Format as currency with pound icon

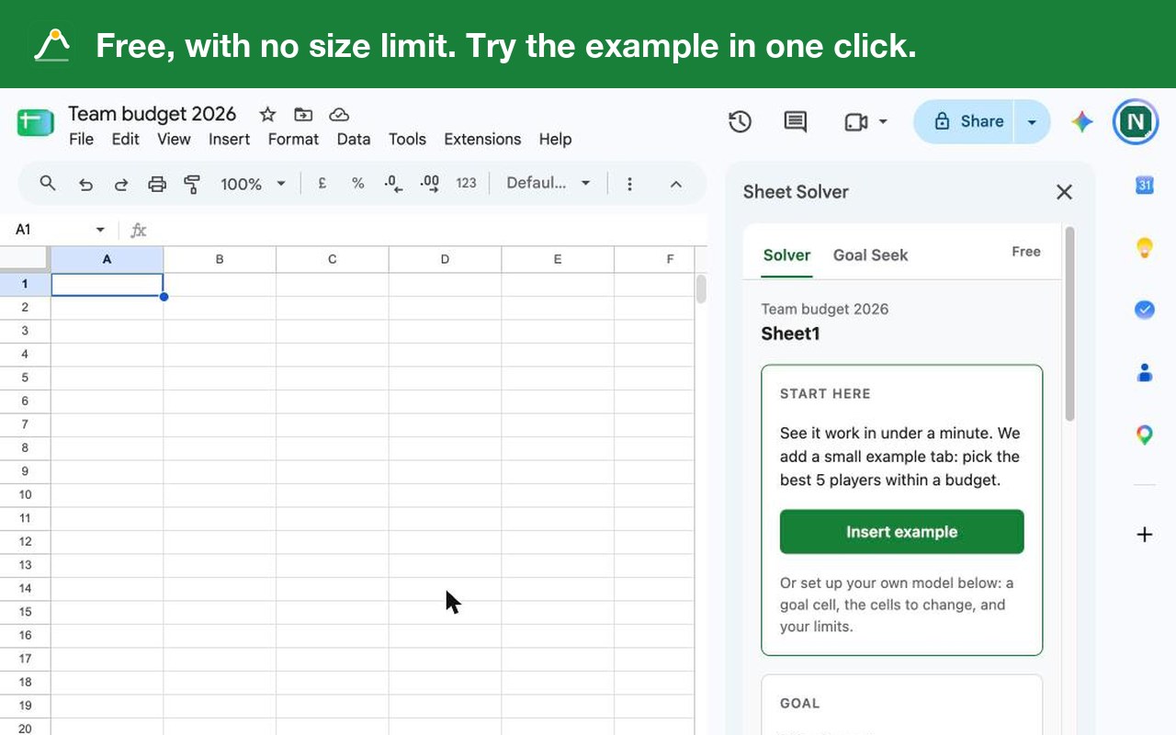[x=322, y=184]
